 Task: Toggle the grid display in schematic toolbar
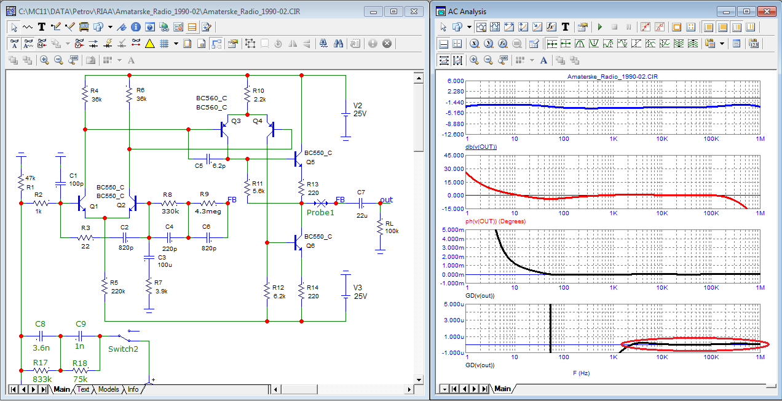164,44
